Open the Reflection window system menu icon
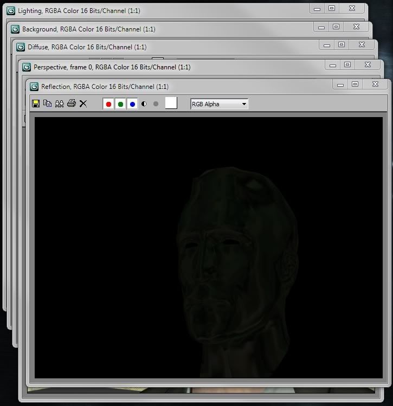 [x=35, y=87]
